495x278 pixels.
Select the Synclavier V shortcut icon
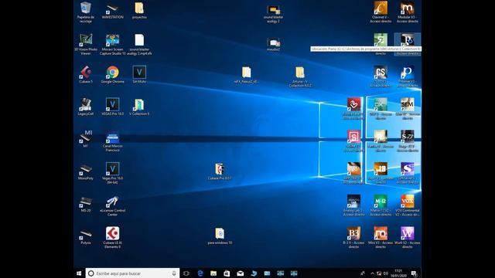pyautogui.click(x=408, y=173)
